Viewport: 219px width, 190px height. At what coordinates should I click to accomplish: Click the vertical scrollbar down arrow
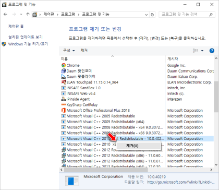point(216,164)
